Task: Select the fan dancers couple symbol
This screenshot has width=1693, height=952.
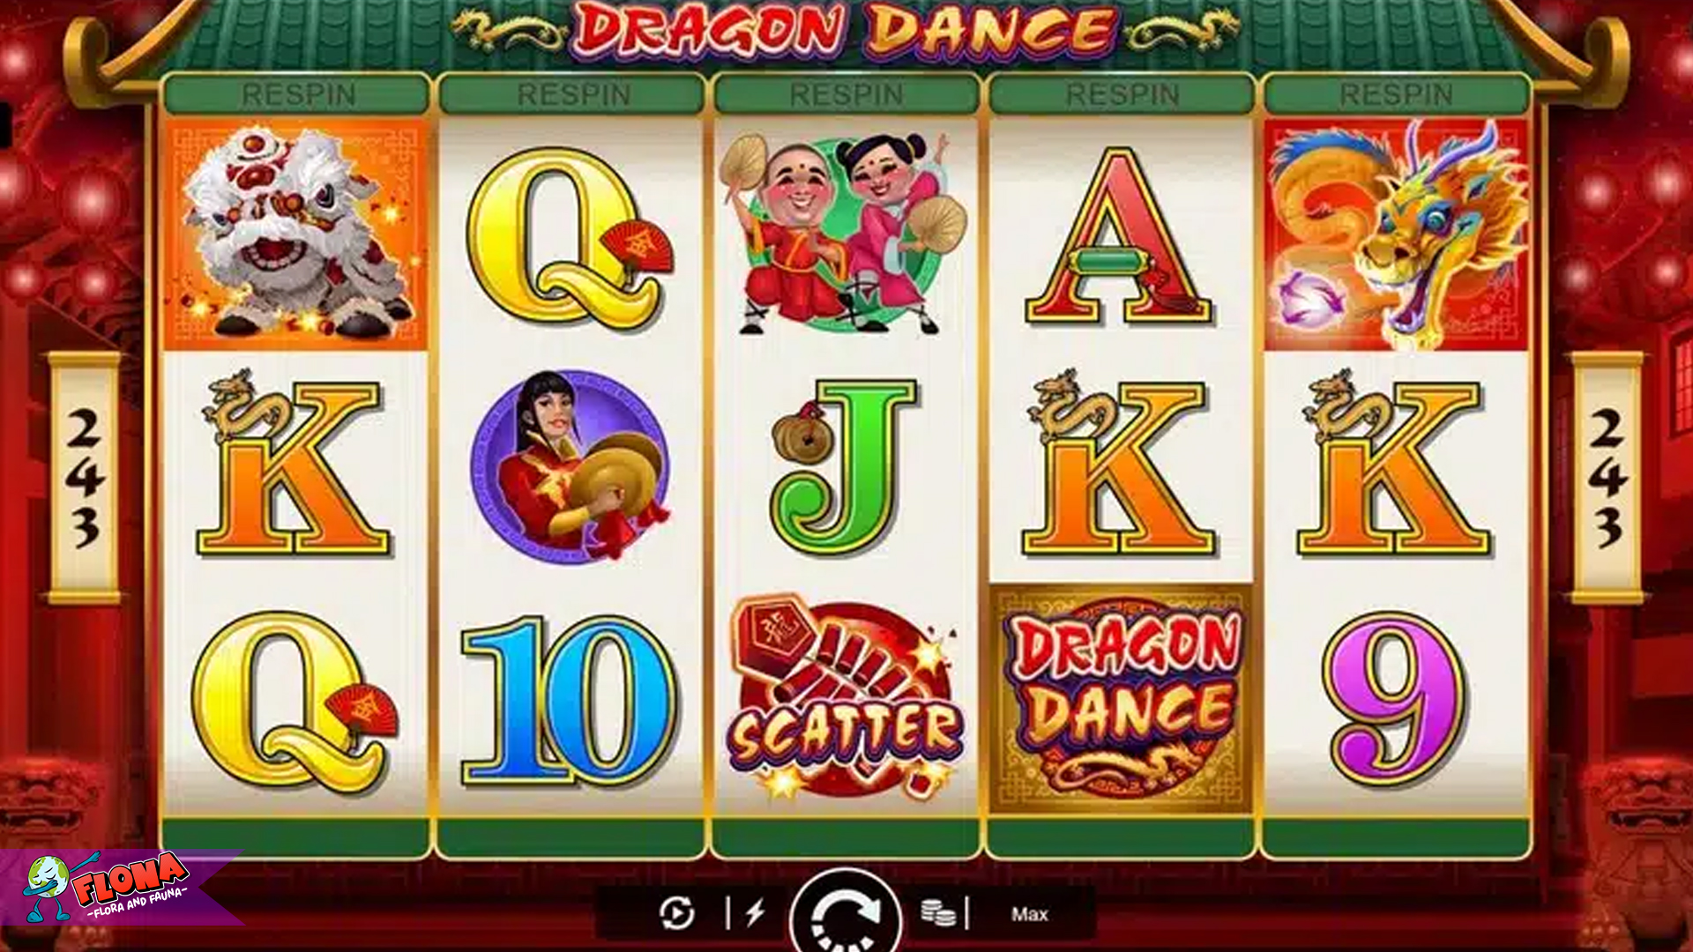Action: pyautogui.click(x=845, y=234)
